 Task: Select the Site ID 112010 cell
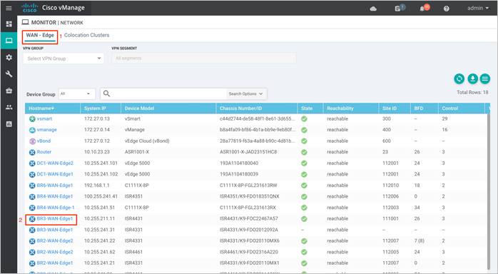391,186
